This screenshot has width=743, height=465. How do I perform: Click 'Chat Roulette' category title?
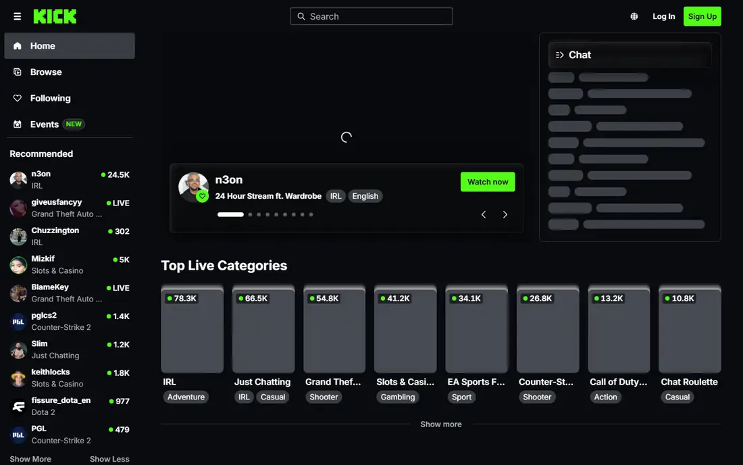[689, 382]
